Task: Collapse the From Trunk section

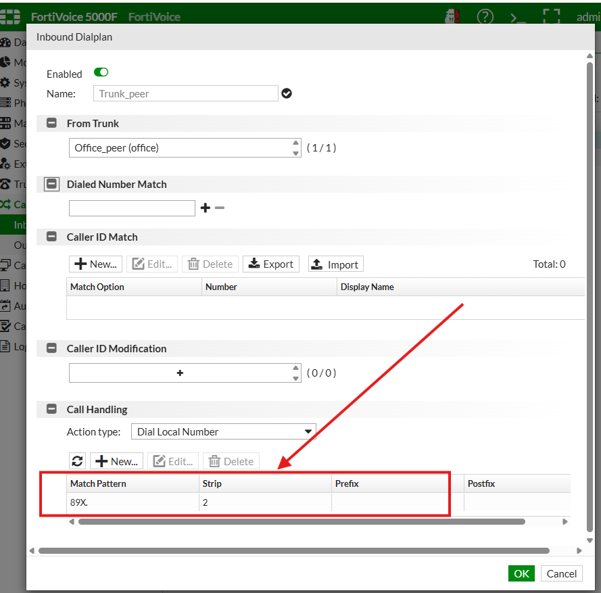Action: (51, 123)
